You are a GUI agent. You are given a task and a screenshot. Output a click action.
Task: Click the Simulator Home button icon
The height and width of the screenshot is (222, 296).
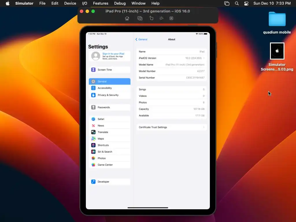click(127, 18)
